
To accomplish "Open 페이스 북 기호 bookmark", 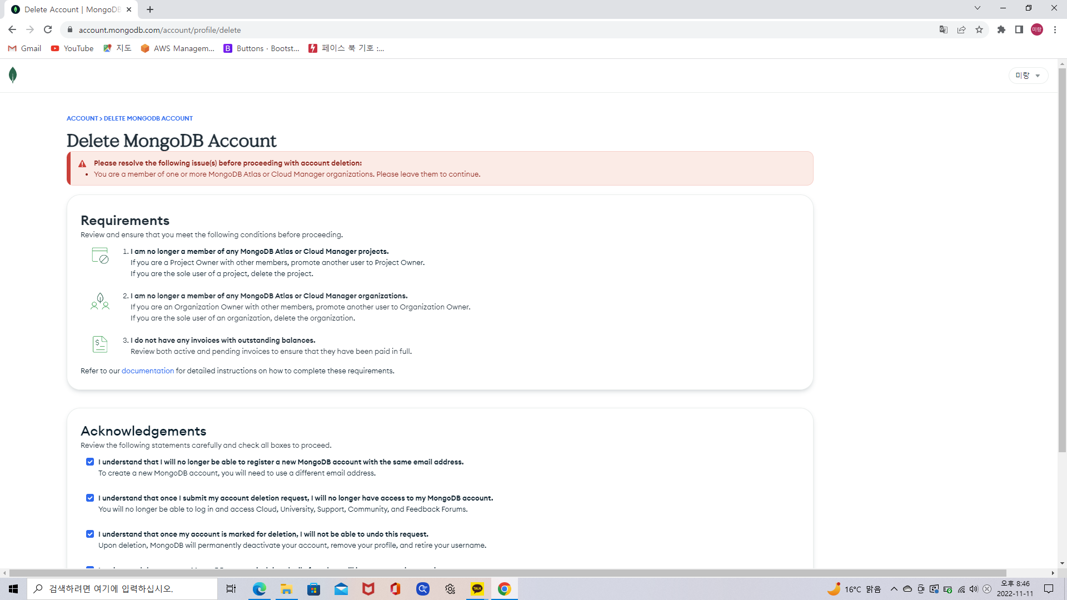I will pyautogui.click(x=346, y=48).
